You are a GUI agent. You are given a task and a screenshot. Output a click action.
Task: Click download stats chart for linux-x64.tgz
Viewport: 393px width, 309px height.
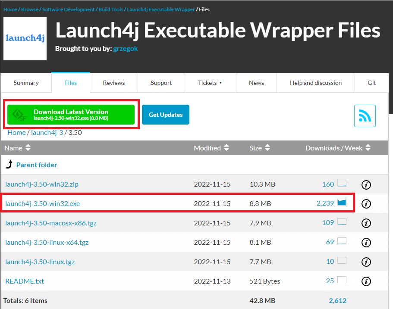click(x=342, y=241)
